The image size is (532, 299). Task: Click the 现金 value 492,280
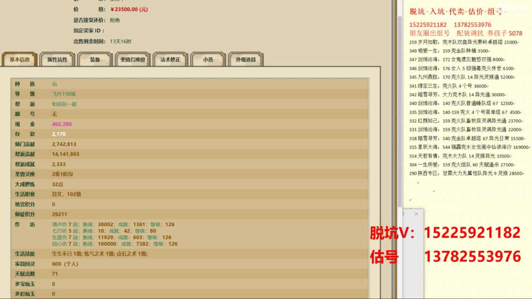coord(62,124)
